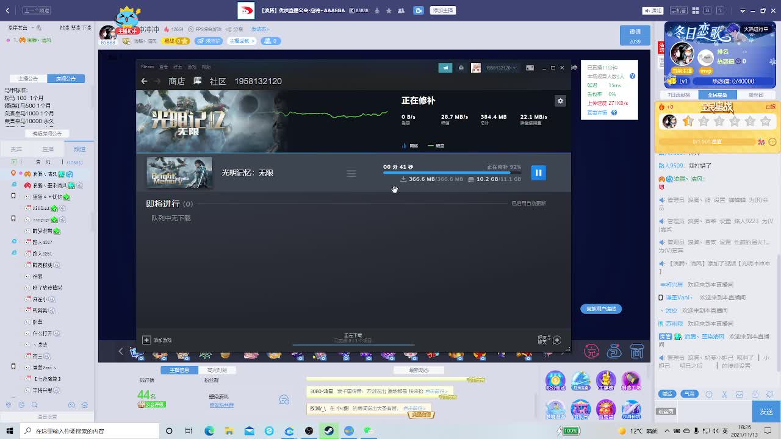Screen dimensions: 781x439
Task: Open the 主播榜 icon
Action: (605, 381)
